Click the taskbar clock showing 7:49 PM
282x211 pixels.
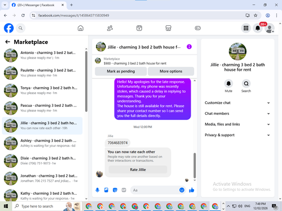[261, 206]
